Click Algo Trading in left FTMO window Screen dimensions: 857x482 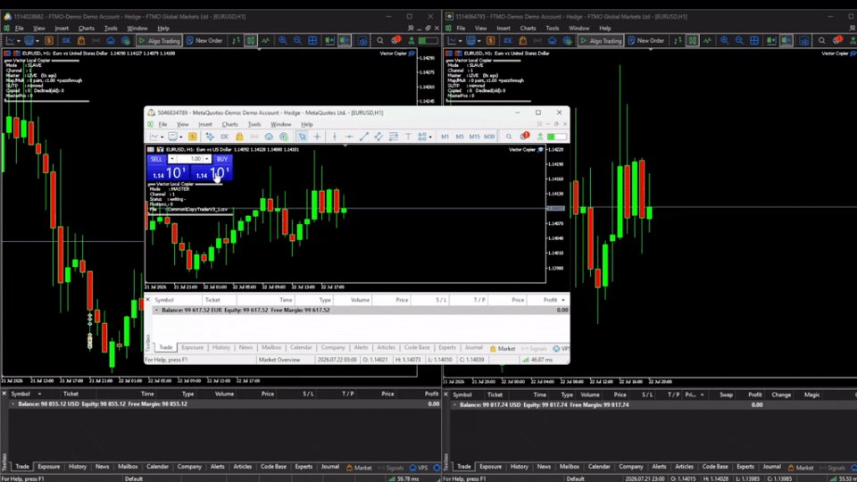[159, 40]
